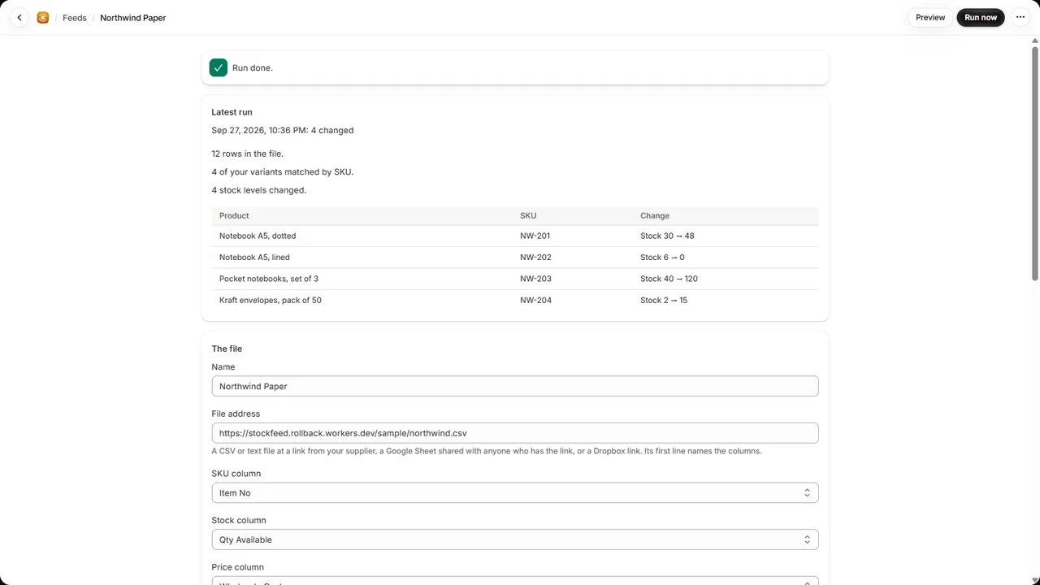Click the SKU column header
Image resolution: width=1040 pixels, height=585 pixels.
pyautogui.click(x=528, y=216)
